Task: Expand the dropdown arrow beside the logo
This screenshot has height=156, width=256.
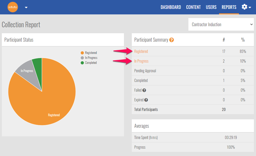Action: 26,7
